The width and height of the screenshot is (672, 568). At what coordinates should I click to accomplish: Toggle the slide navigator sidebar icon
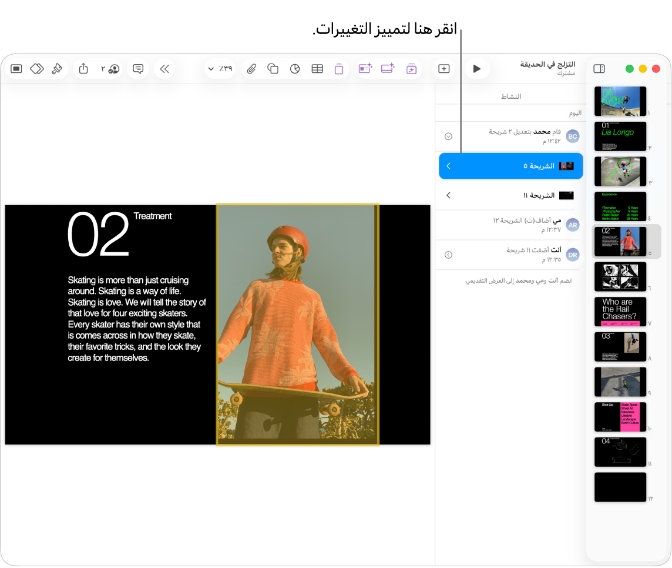(x=599, y=69)
